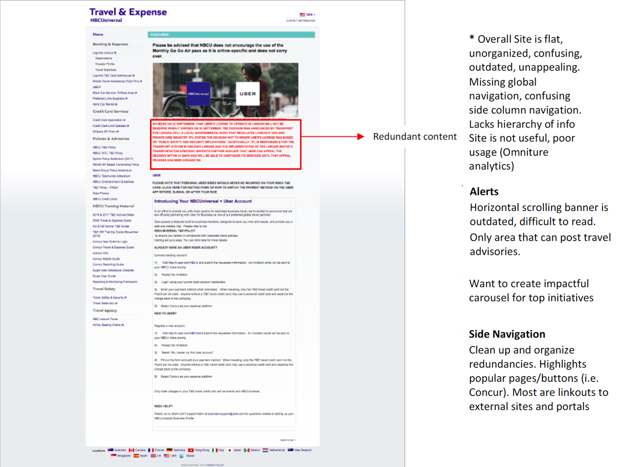Viewport: 641px width, 467px height.
Task: Open the Australia flag location
Action: pyautogui.click(x=117, y=450)
